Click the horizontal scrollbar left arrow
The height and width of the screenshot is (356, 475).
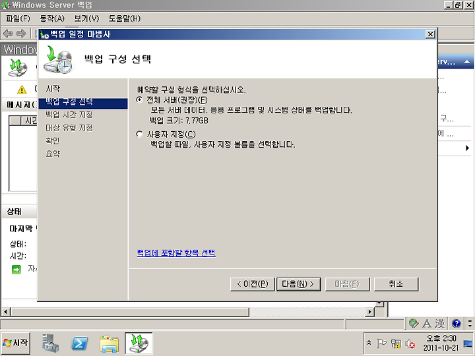5,311
